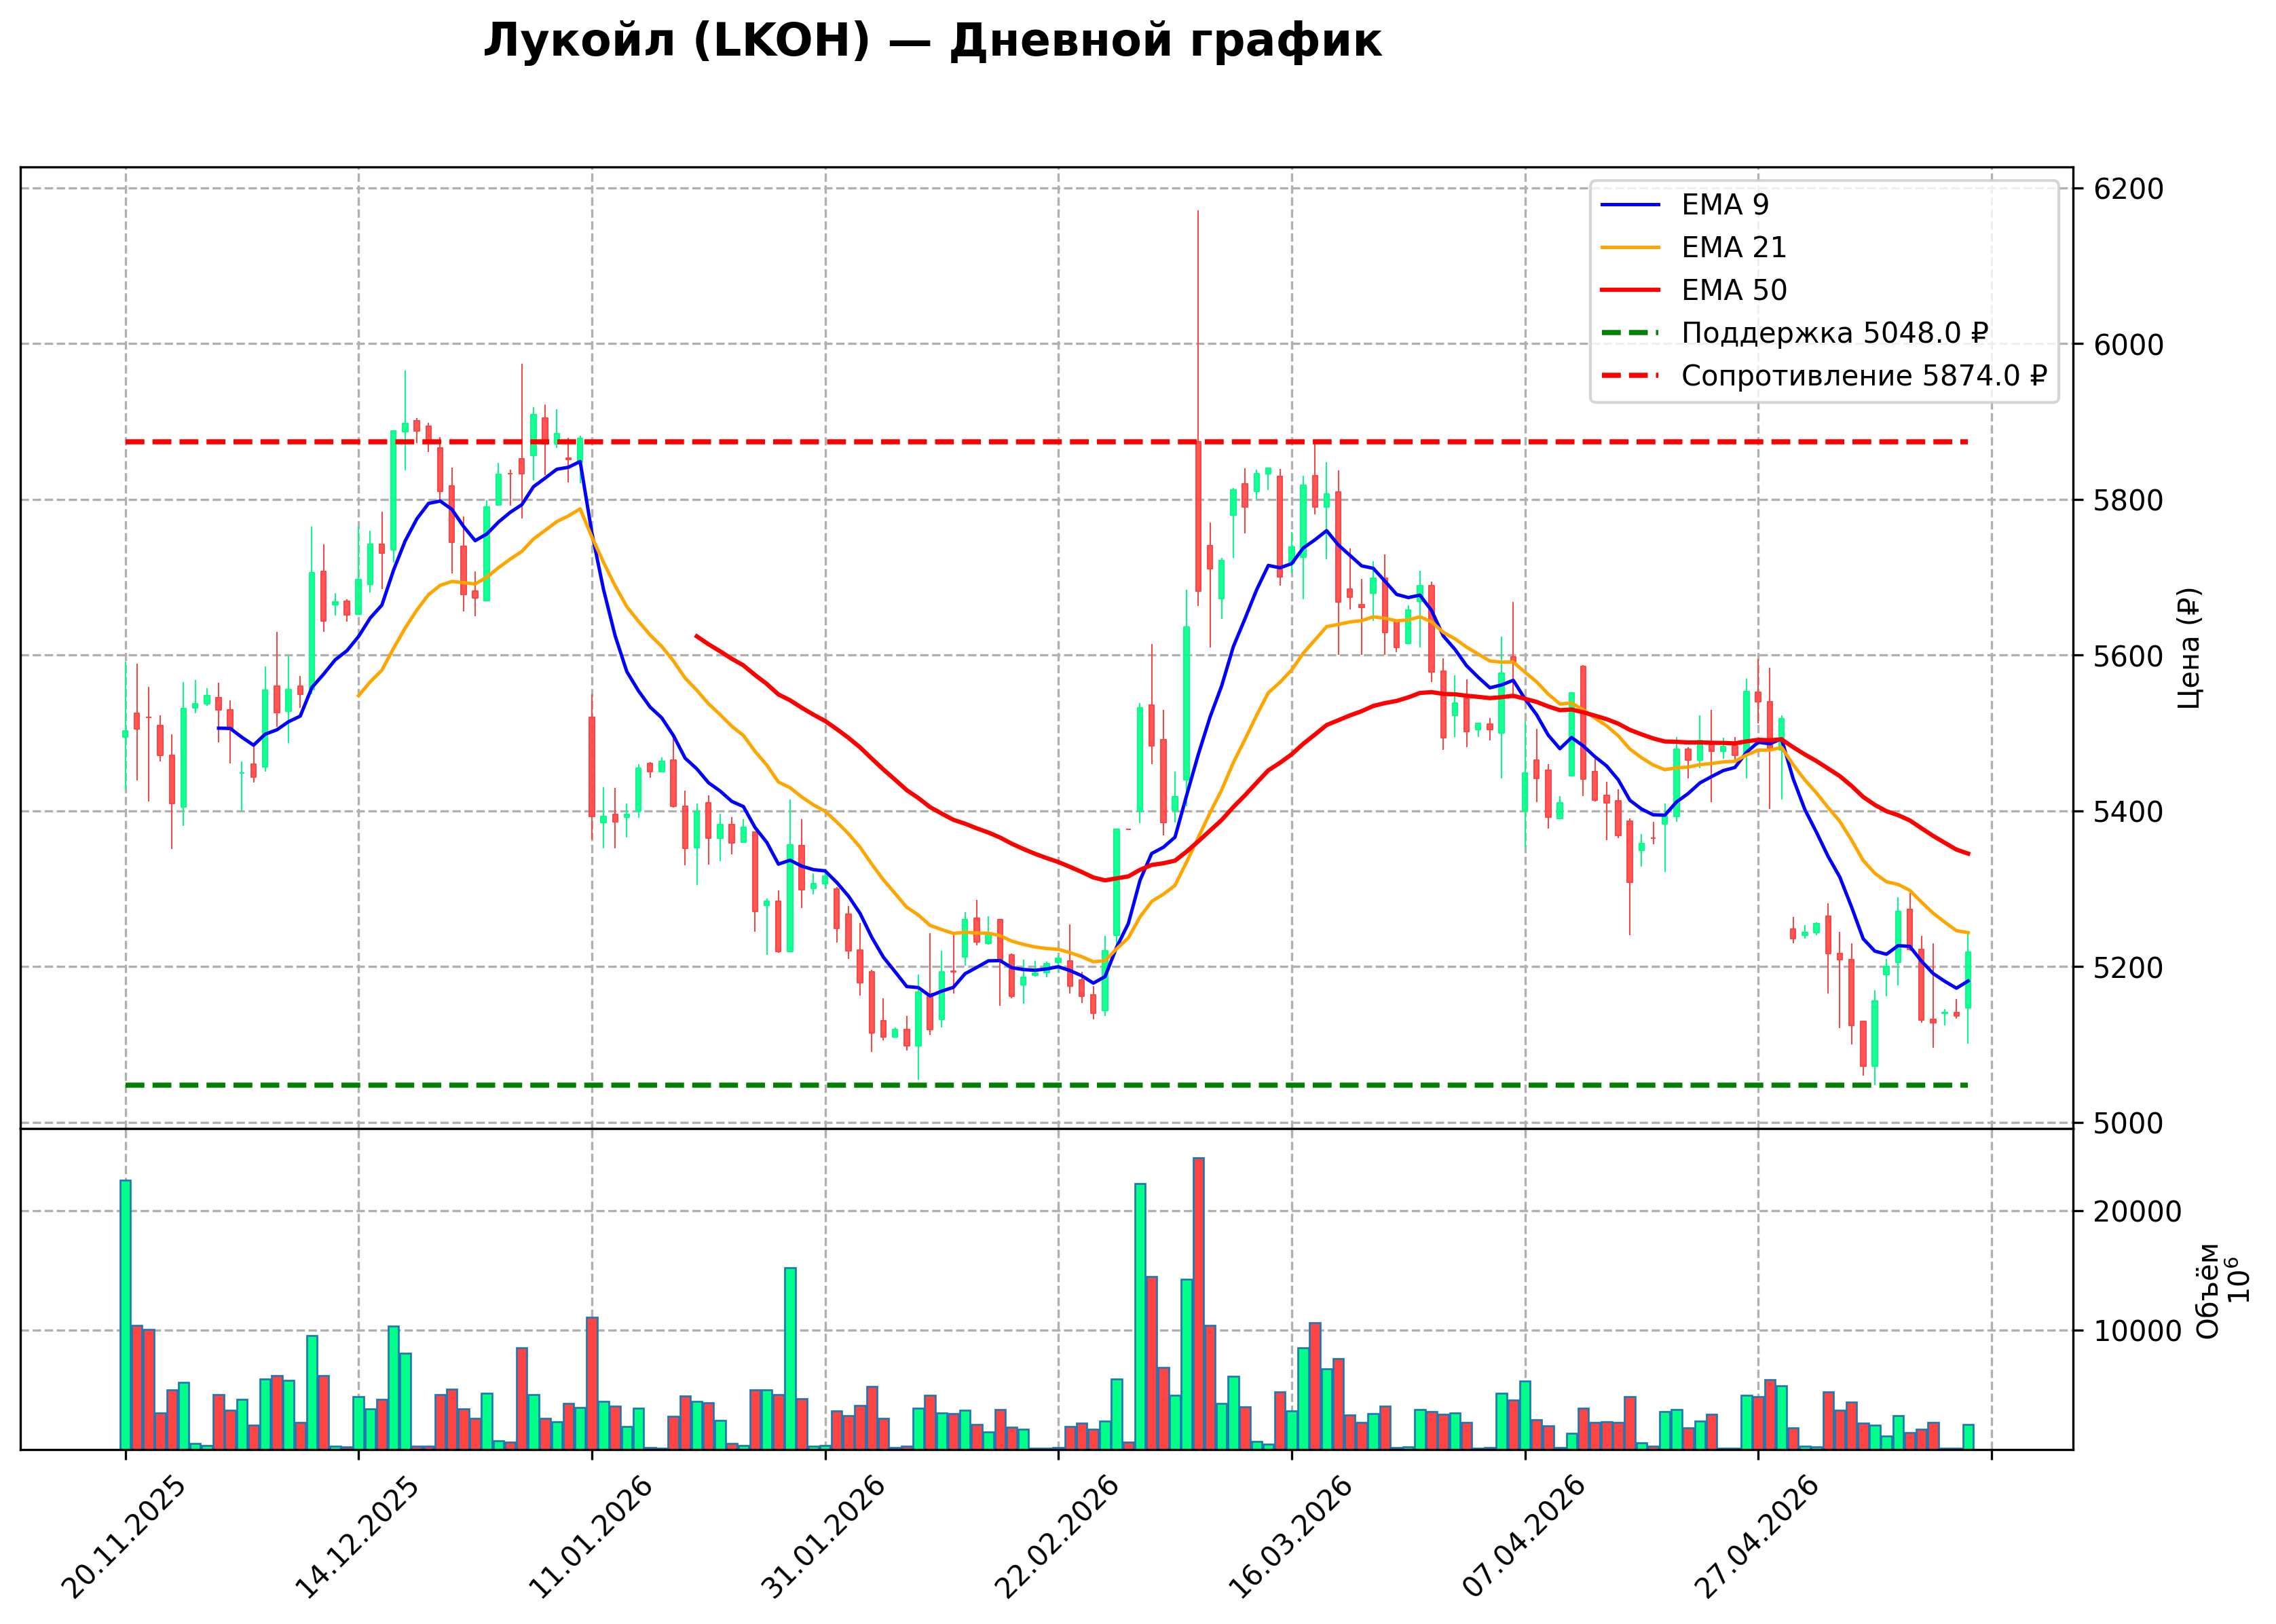Select the 22.02.2026 date label
This screenshot has width=2276, height=1624.
pos(1056,1538)
